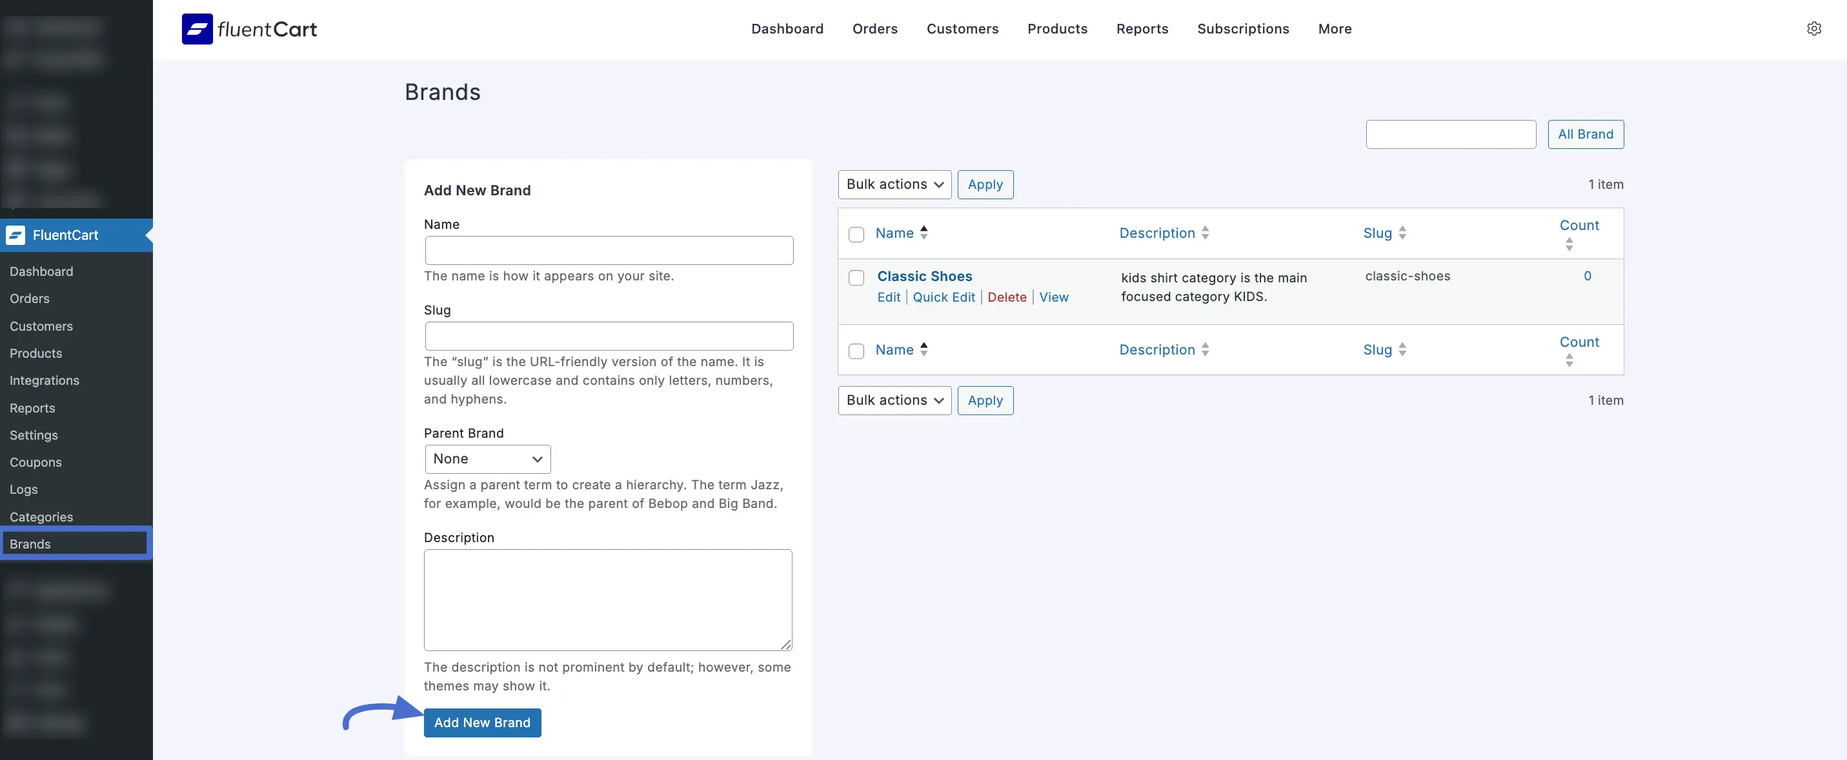Click the fluentCart logo icon
Image resolution: width=1847 pixels, height=760 pixels.
[x=197, y=30]
